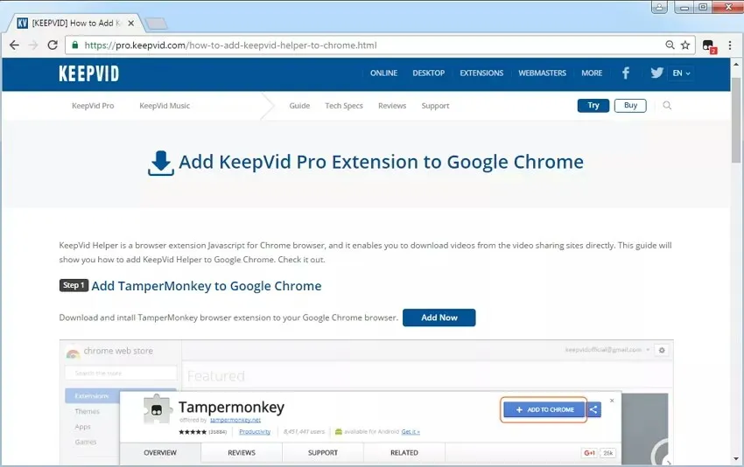The height and width of the screenshot is (467, 744).
Task: Click the vertical scrollbar thumb
Action: (736, 120)
